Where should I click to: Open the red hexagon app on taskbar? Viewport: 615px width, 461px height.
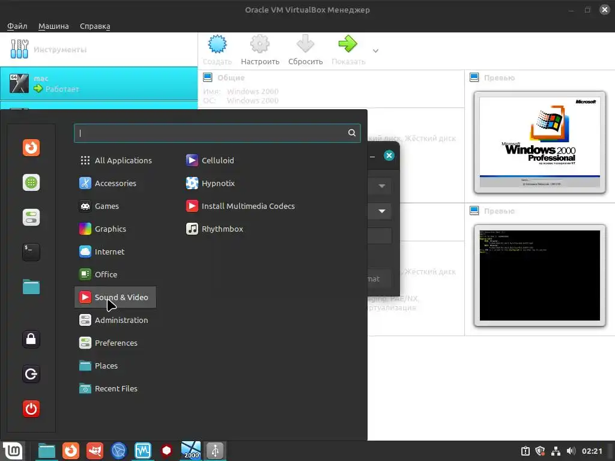(x=167, y=451)
